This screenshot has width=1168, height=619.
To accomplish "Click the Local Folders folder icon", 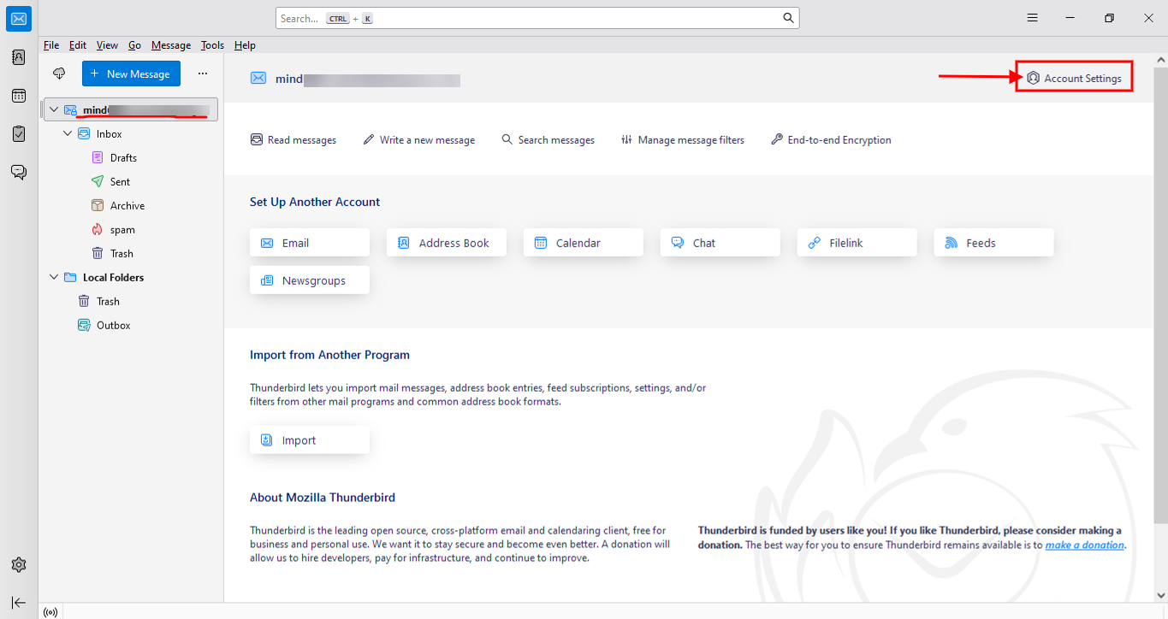I will point(70,278).
